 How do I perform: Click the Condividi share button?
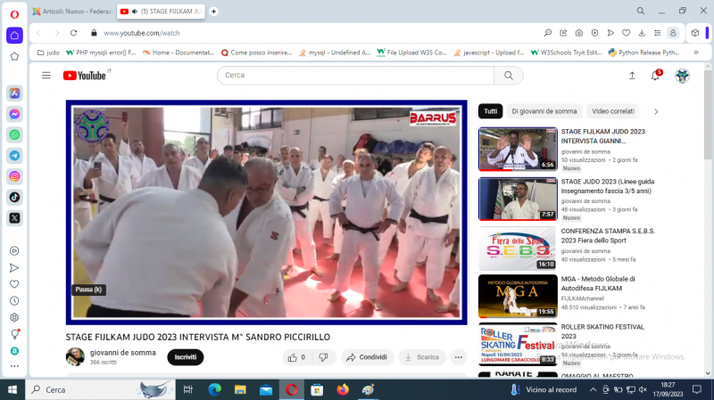(x=367, y=357)
